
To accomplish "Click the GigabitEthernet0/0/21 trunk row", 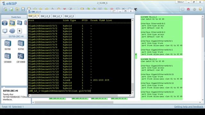I will coord(69,80).
